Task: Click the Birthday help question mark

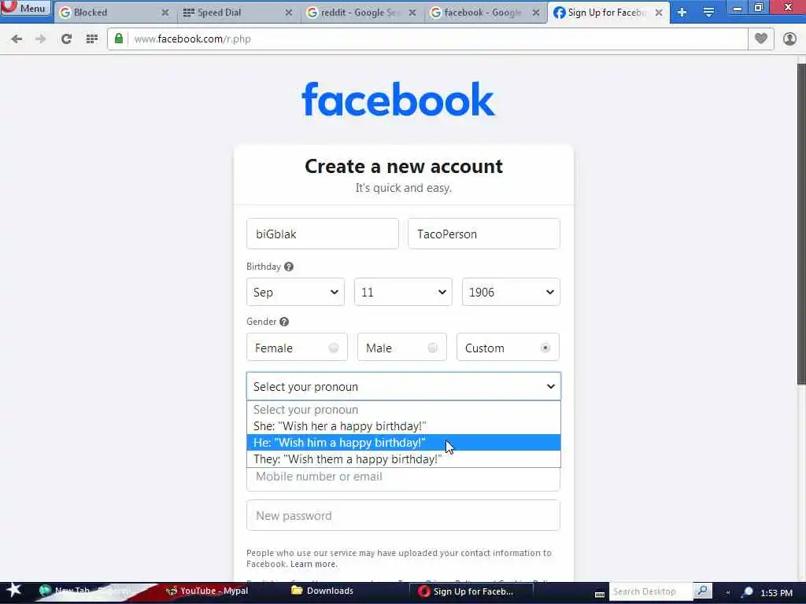Action: click(289, 267)
